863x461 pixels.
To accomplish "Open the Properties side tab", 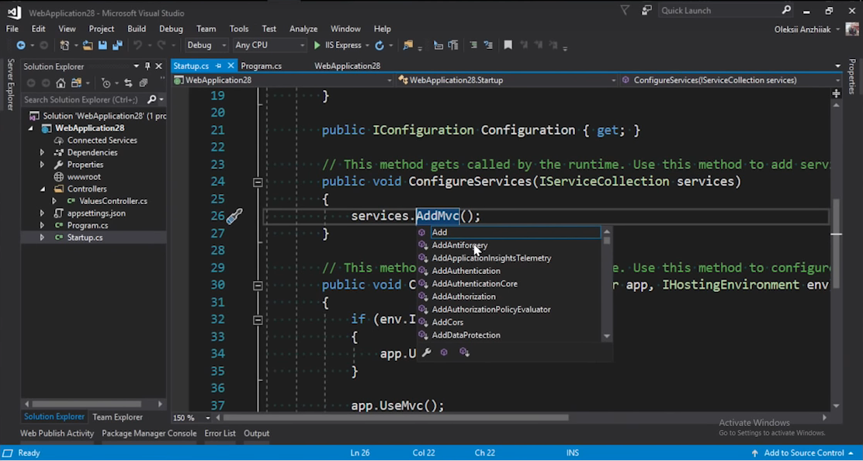I will [x=853, y=76].
